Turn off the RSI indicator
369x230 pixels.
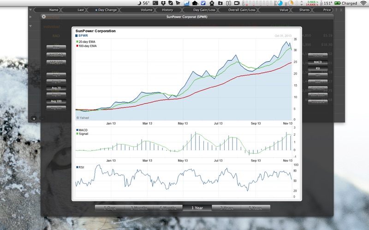click(318, 68)
